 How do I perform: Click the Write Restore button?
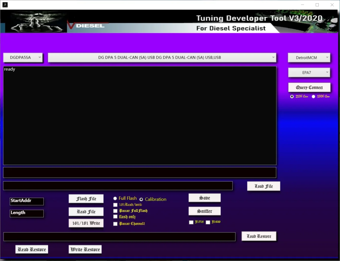click(x=85, y=249)
